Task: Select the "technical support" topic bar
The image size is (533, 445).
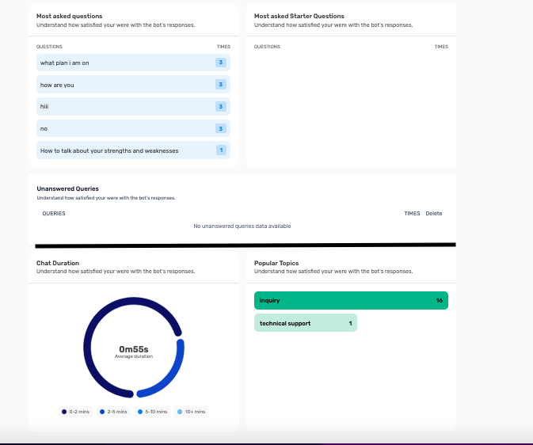Action: (x=305, y=323)
